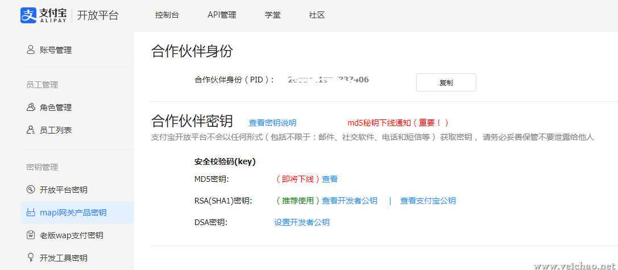Click 查看 link for the MD5密钥
The height and width of the screenshot is (270, 618).
(x=330, y=179)
